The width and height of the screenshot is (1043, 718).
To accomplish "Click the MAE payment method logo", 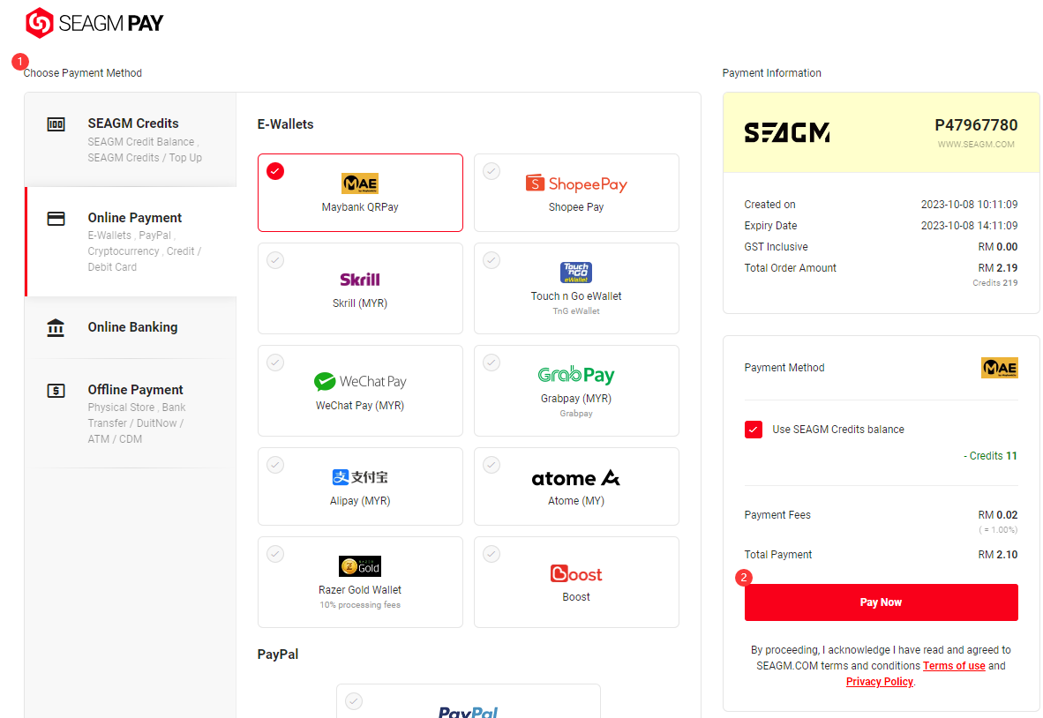I will (x=1000, y=368).
